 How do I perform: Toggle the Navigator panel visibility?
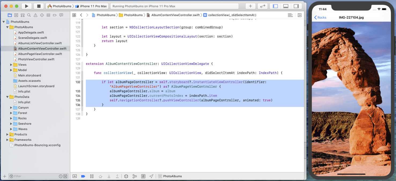coord(275,6)
